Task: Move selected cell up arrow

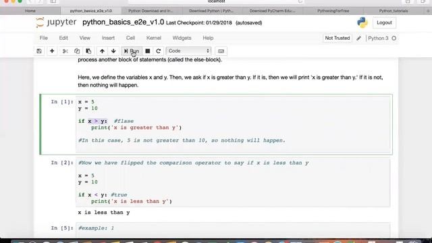Action: coord(102,51)
